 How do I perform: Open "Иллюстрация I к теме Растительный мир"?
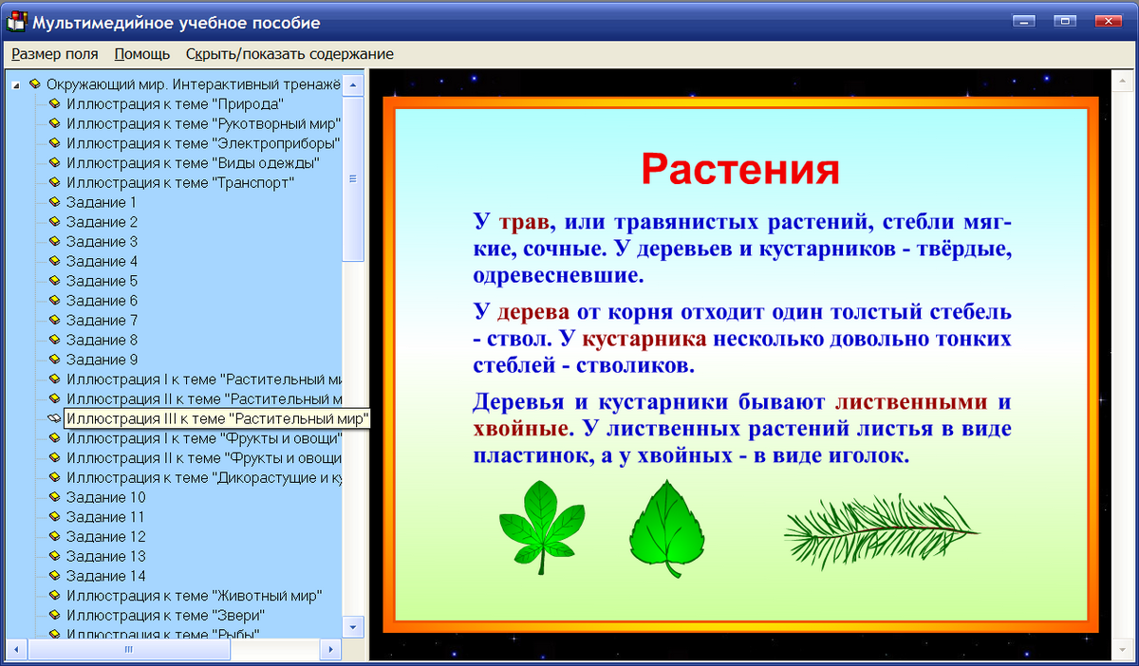pos(190,379)
